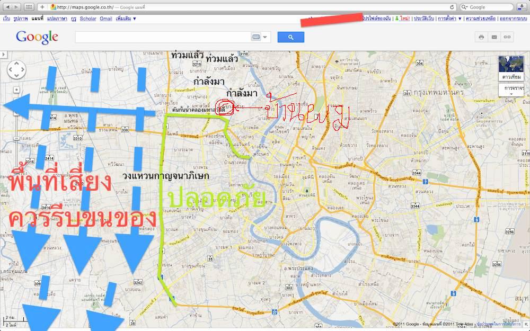530x331 pixels.
Task: Open the เว็บ link in Google bar
Action: point(6,19)
